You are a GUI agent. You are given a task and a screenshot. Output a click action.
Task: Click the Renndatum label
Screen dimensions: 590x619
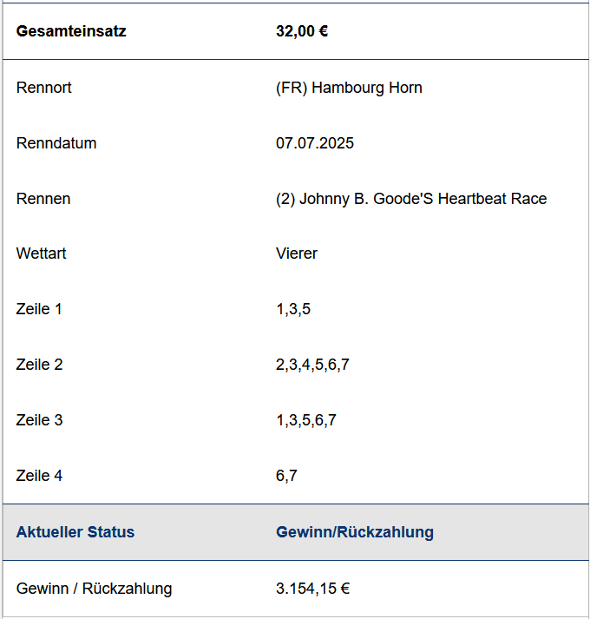(x=56, y=143)
